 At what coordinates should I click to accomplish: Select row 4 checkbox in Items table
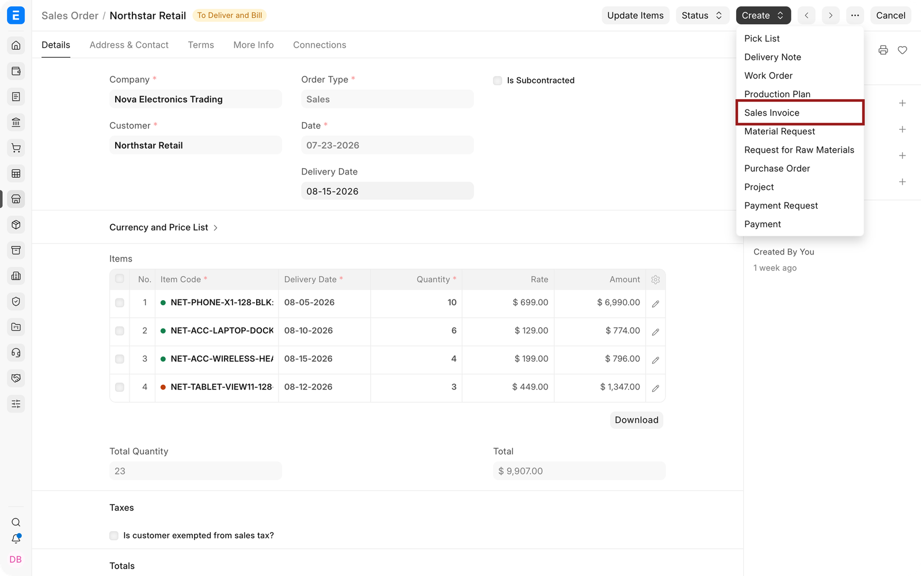coord(120,387)
